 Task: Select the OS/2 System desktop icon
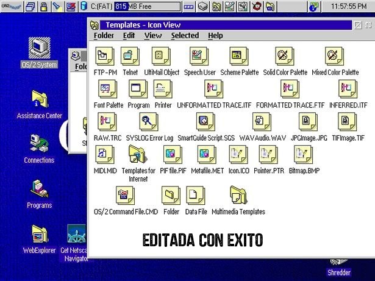tap(40, 48)
